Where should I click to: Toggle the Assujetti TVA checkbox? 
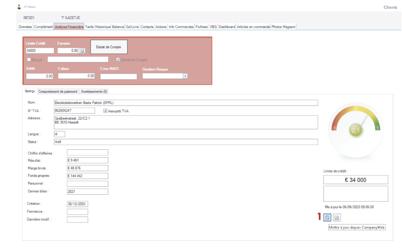tap(105, 111)
